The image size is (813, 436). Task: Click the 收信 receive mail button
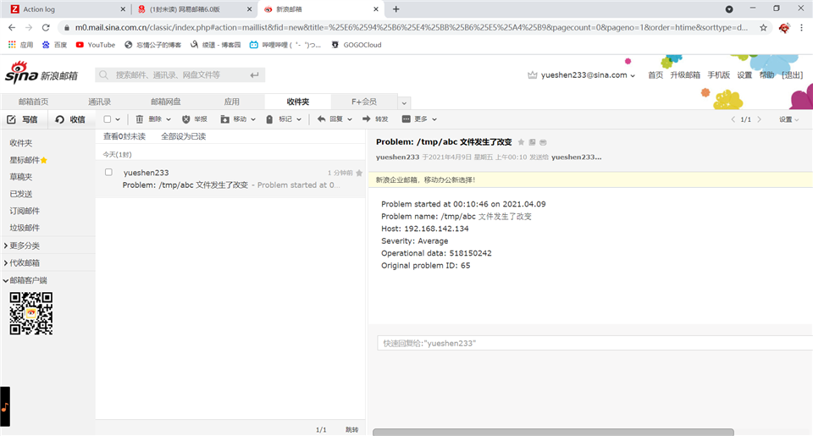pyautogui.click(x=70, y=119)
